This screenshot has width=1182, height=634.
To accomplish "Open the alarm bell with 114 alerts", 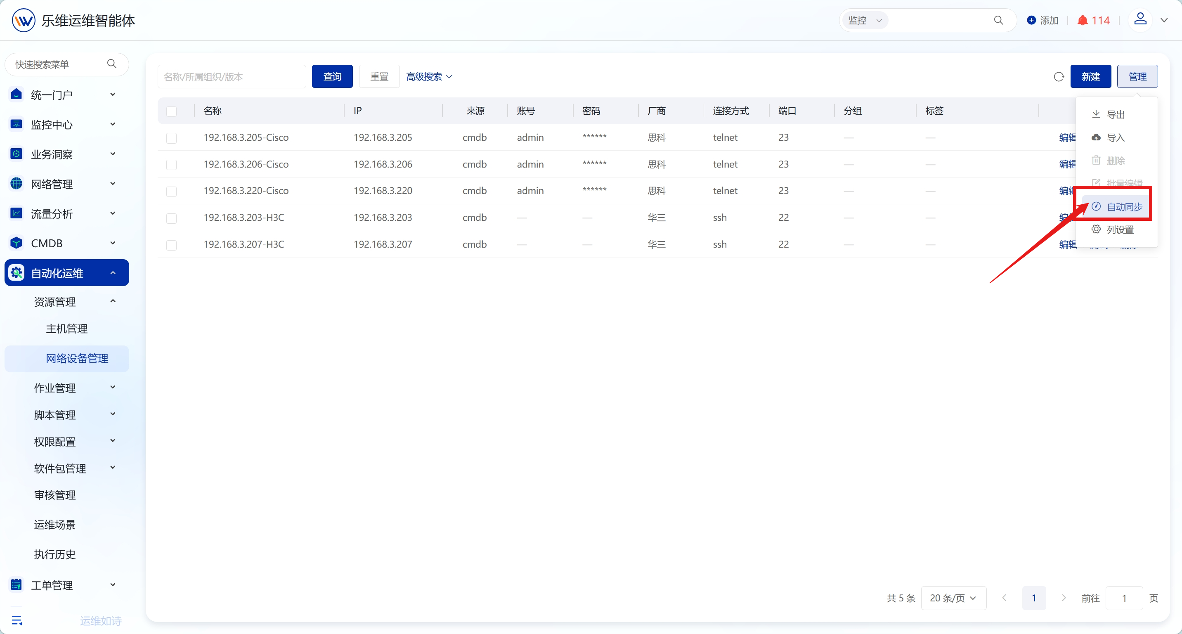I will point(1083,20).
